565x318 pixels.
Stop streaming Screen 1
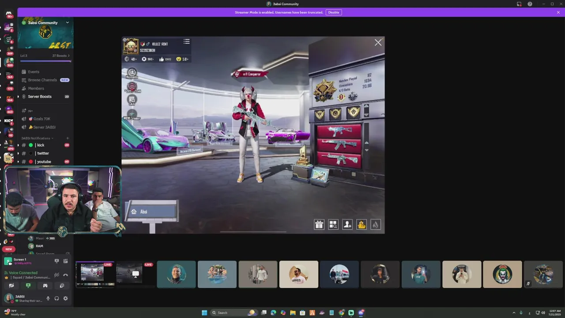tap(56, 261)
